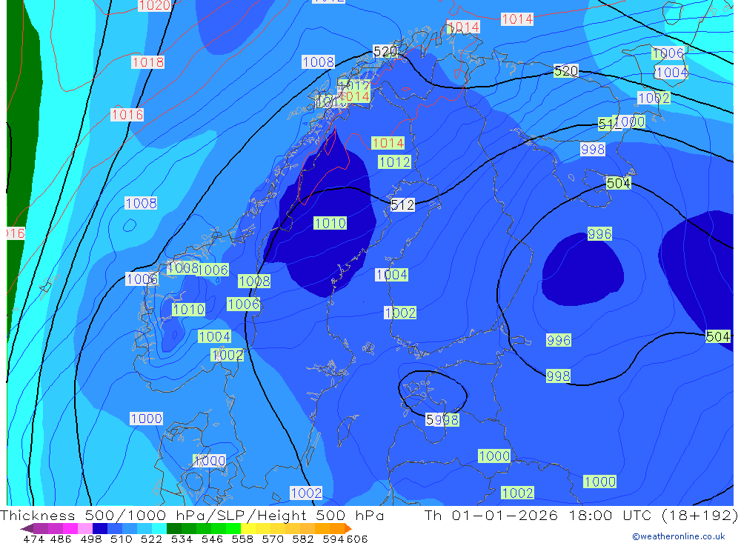Click the 1010 label over southern Norway
The image size is (741, 543).
click(188, 310)
